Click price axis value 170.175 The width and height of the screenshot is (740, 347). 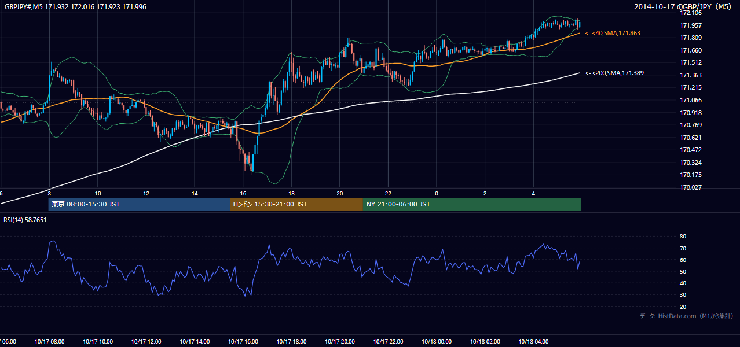691,175
